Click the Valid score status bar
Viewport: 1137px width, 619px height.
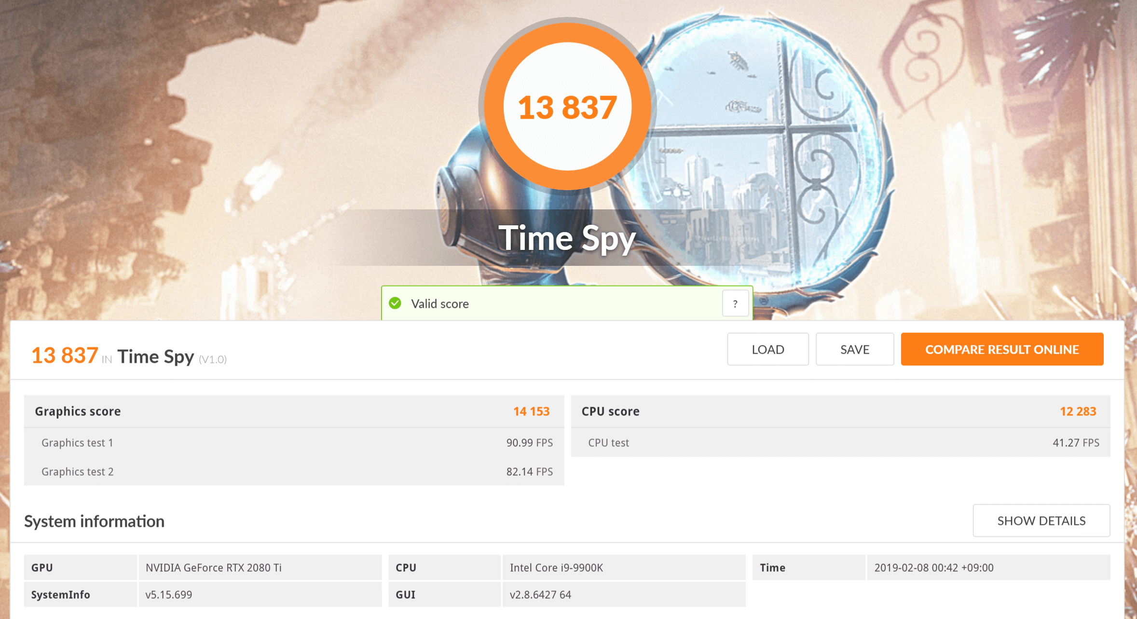tap(555, 303)
